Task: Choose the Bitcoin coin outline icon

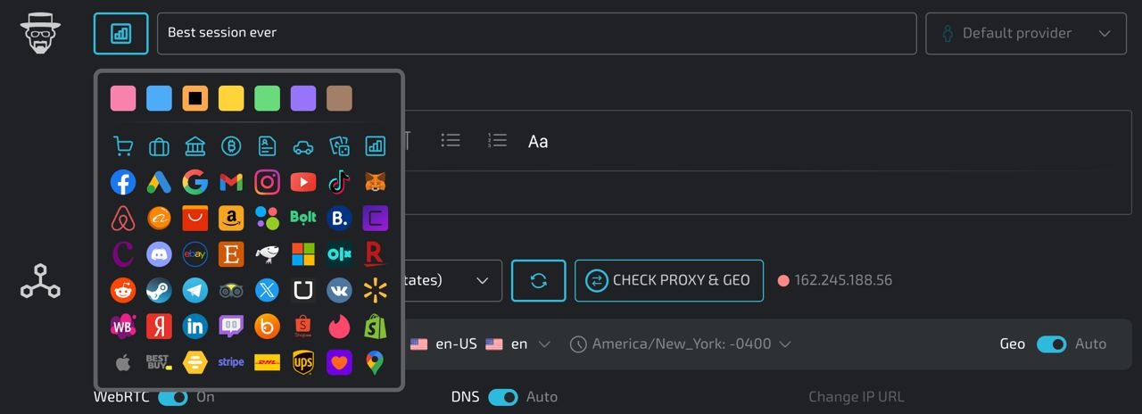Action: [x=231, y=146]
